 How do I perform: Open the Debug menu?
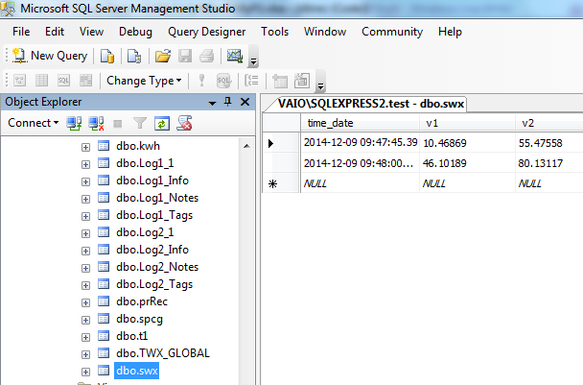point(135,32)
